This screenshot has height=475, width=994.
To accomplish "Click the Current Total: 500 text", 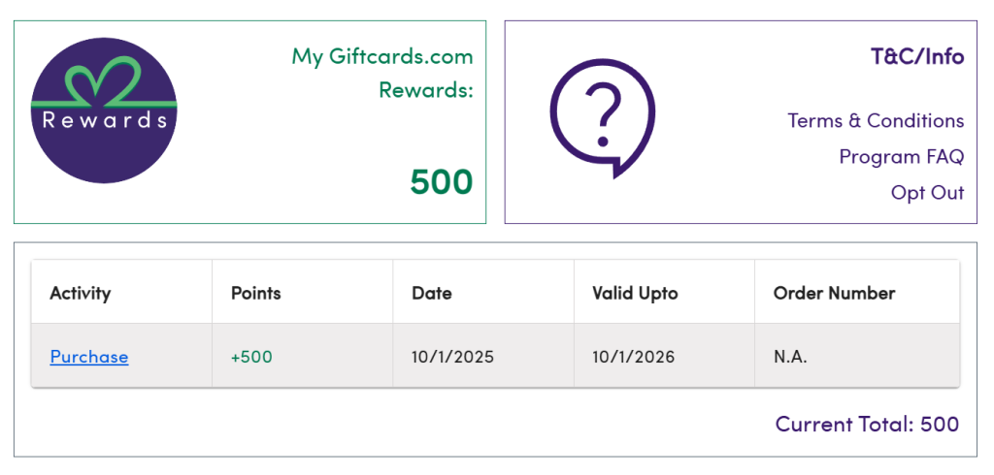I will pyautogui.click(x=867, y=424).
